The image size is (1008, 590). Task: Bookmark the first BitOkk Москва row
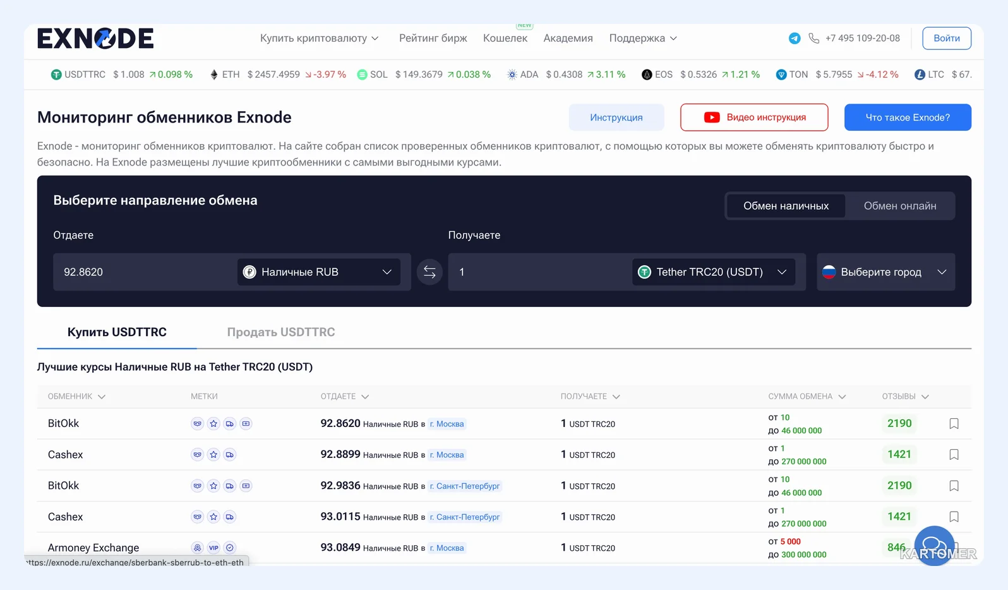click(x=954, y=424)
